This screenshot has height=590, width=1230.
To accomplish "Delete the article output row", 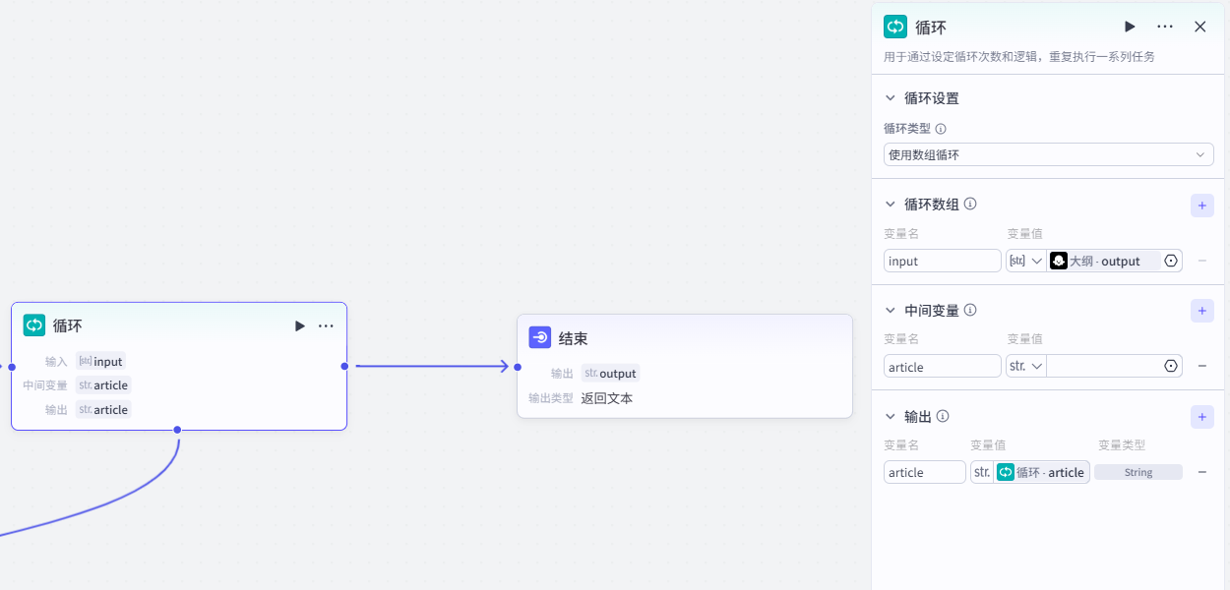I will click(1201, 472).
